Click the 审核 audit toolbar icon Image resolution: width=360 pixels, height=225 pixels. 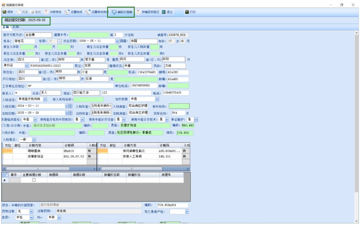pyautogui.click(x=32, y=12)
